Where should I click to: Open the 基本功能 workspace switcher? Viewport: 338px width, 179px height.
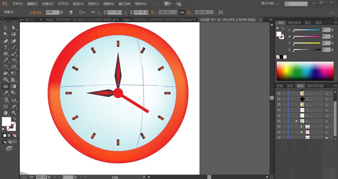269,3
